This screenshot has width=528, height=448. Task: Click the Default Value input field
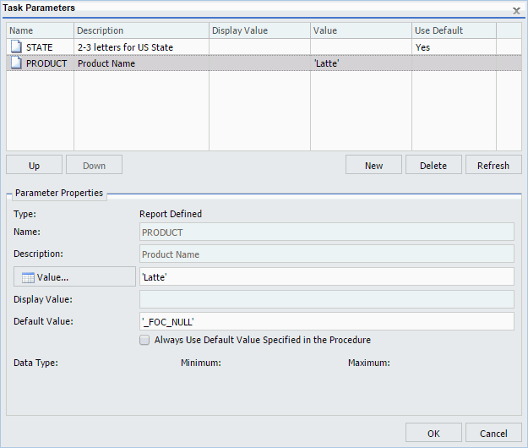(326, 321)
